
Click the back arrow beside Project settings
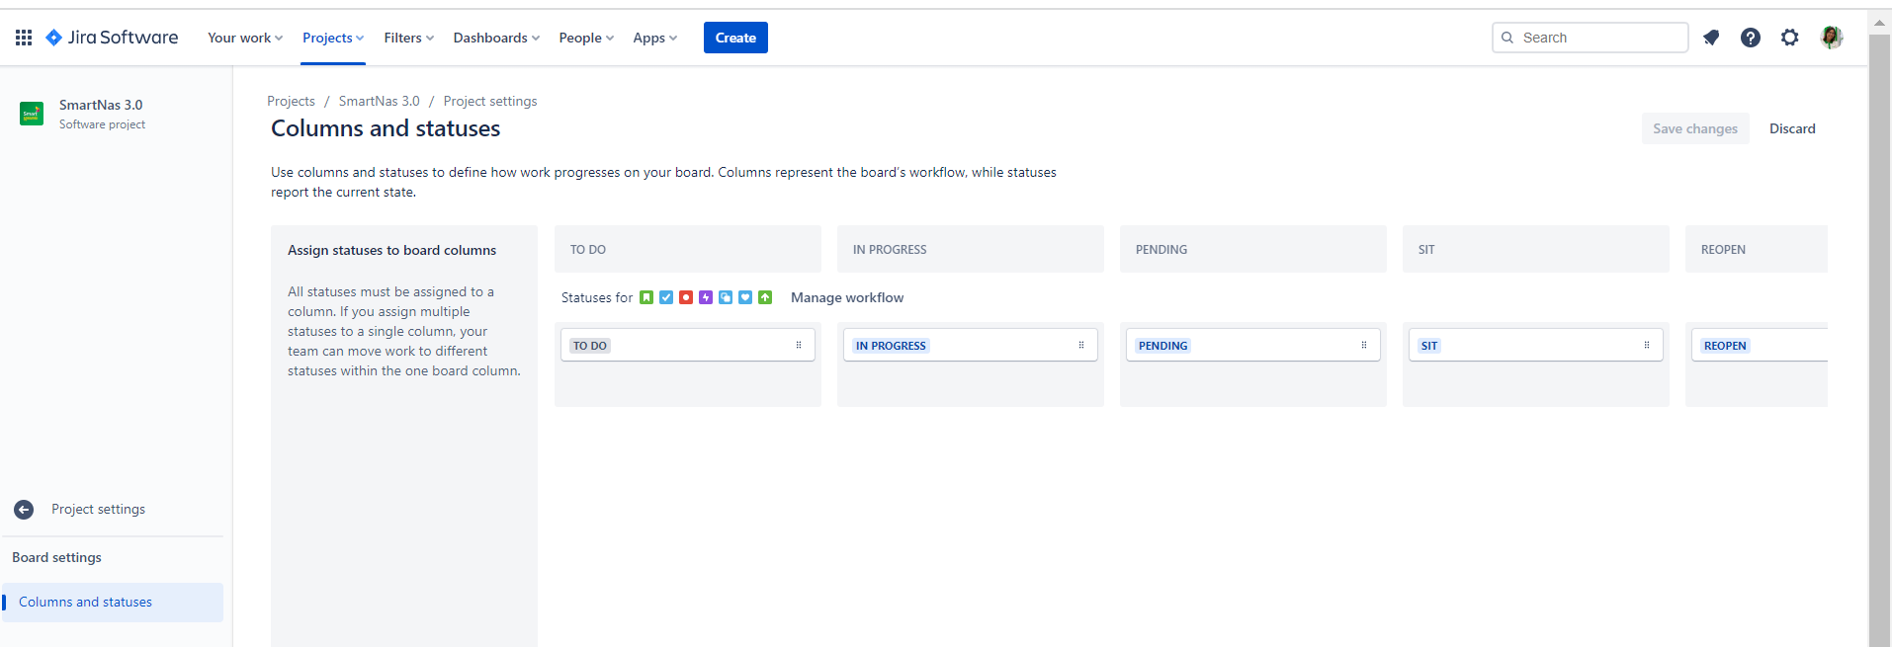(x=24, y=510)
